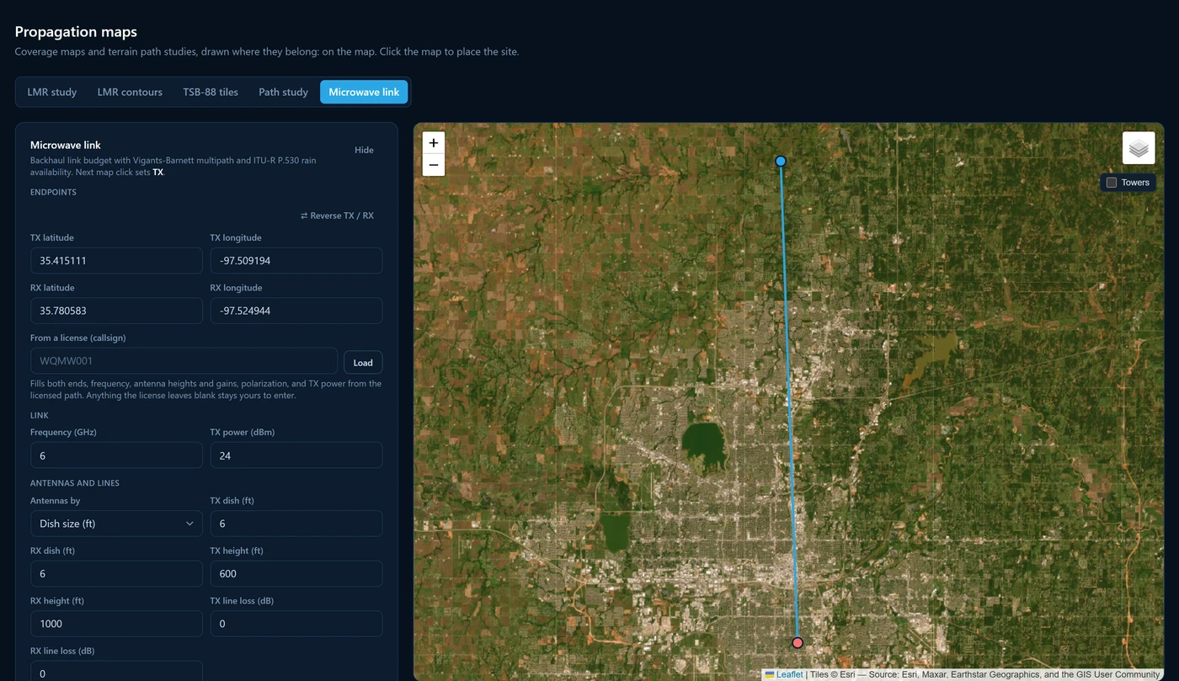Click the Propagation maps heading
The width and height of the screenshot is (1179, 681).
coord(76,32)
